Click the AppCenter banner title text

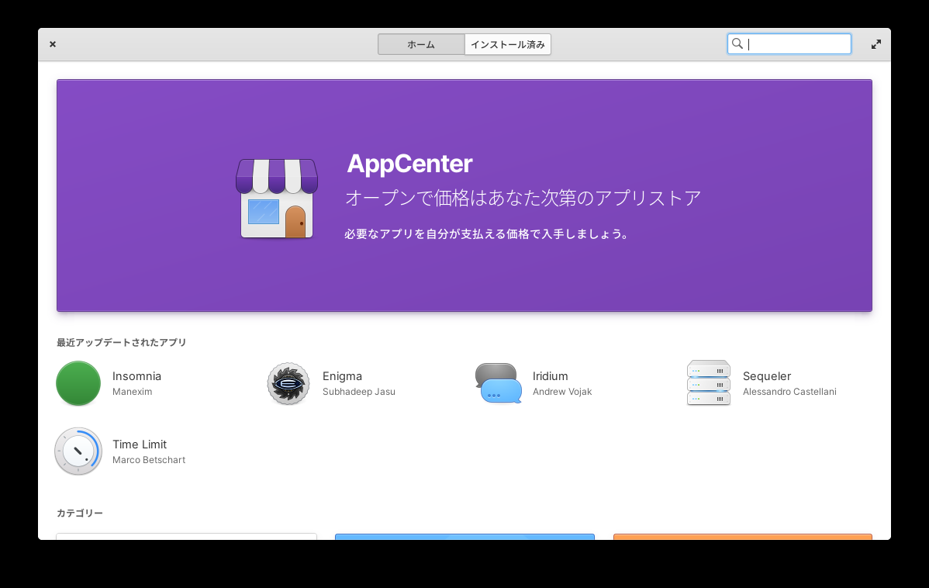[409, 164]
